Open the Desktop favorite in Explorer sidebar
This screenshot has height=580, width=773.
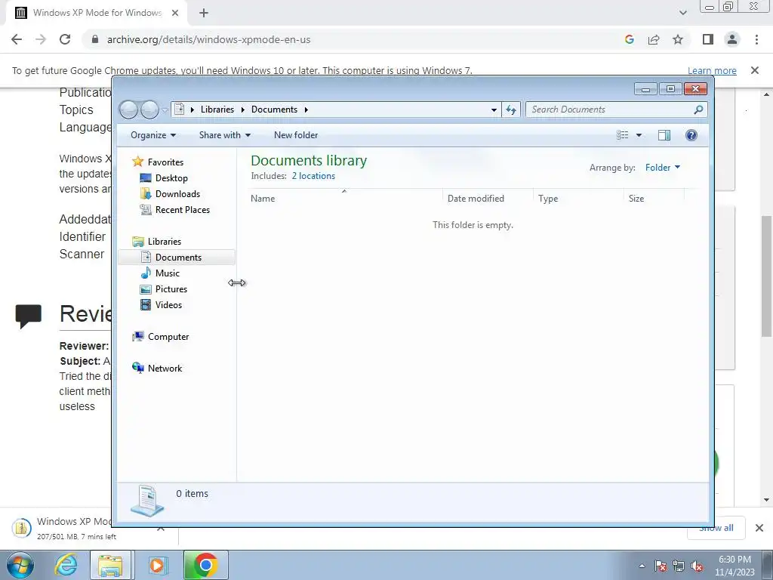click(x=171, y=178)
